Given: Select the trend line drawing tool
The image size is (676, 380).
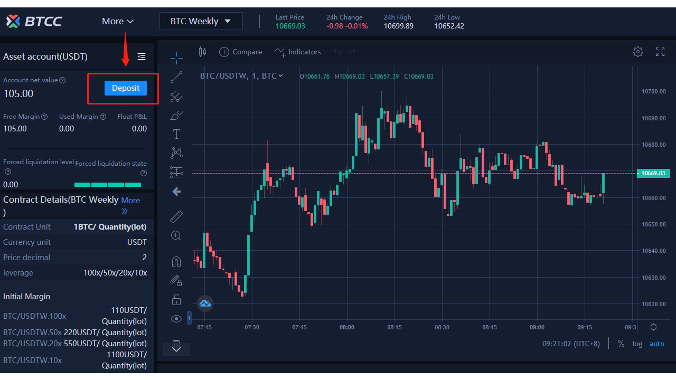Looking at the screenshot, I should (x=176, y=77).
